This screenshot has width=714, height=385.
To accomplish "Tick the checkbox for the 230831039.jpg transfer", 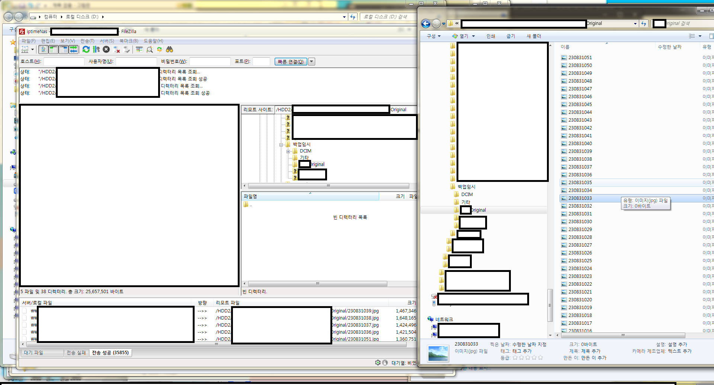I will pyautogui.click(x=24, y=311).
